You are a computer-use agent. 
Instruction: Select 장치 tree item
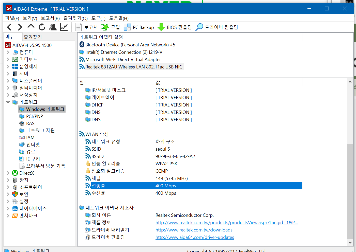[x=20, y=180]
